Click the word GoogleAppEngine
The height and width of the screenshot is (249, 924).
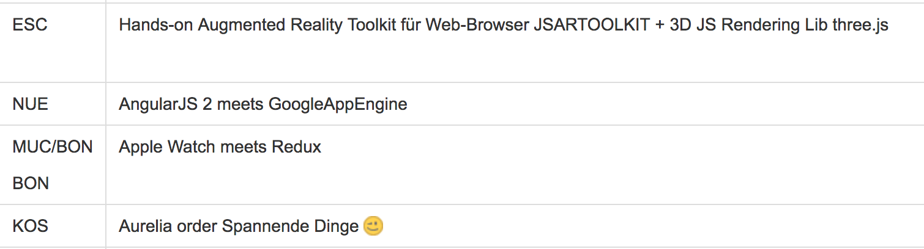click(338, 104)
